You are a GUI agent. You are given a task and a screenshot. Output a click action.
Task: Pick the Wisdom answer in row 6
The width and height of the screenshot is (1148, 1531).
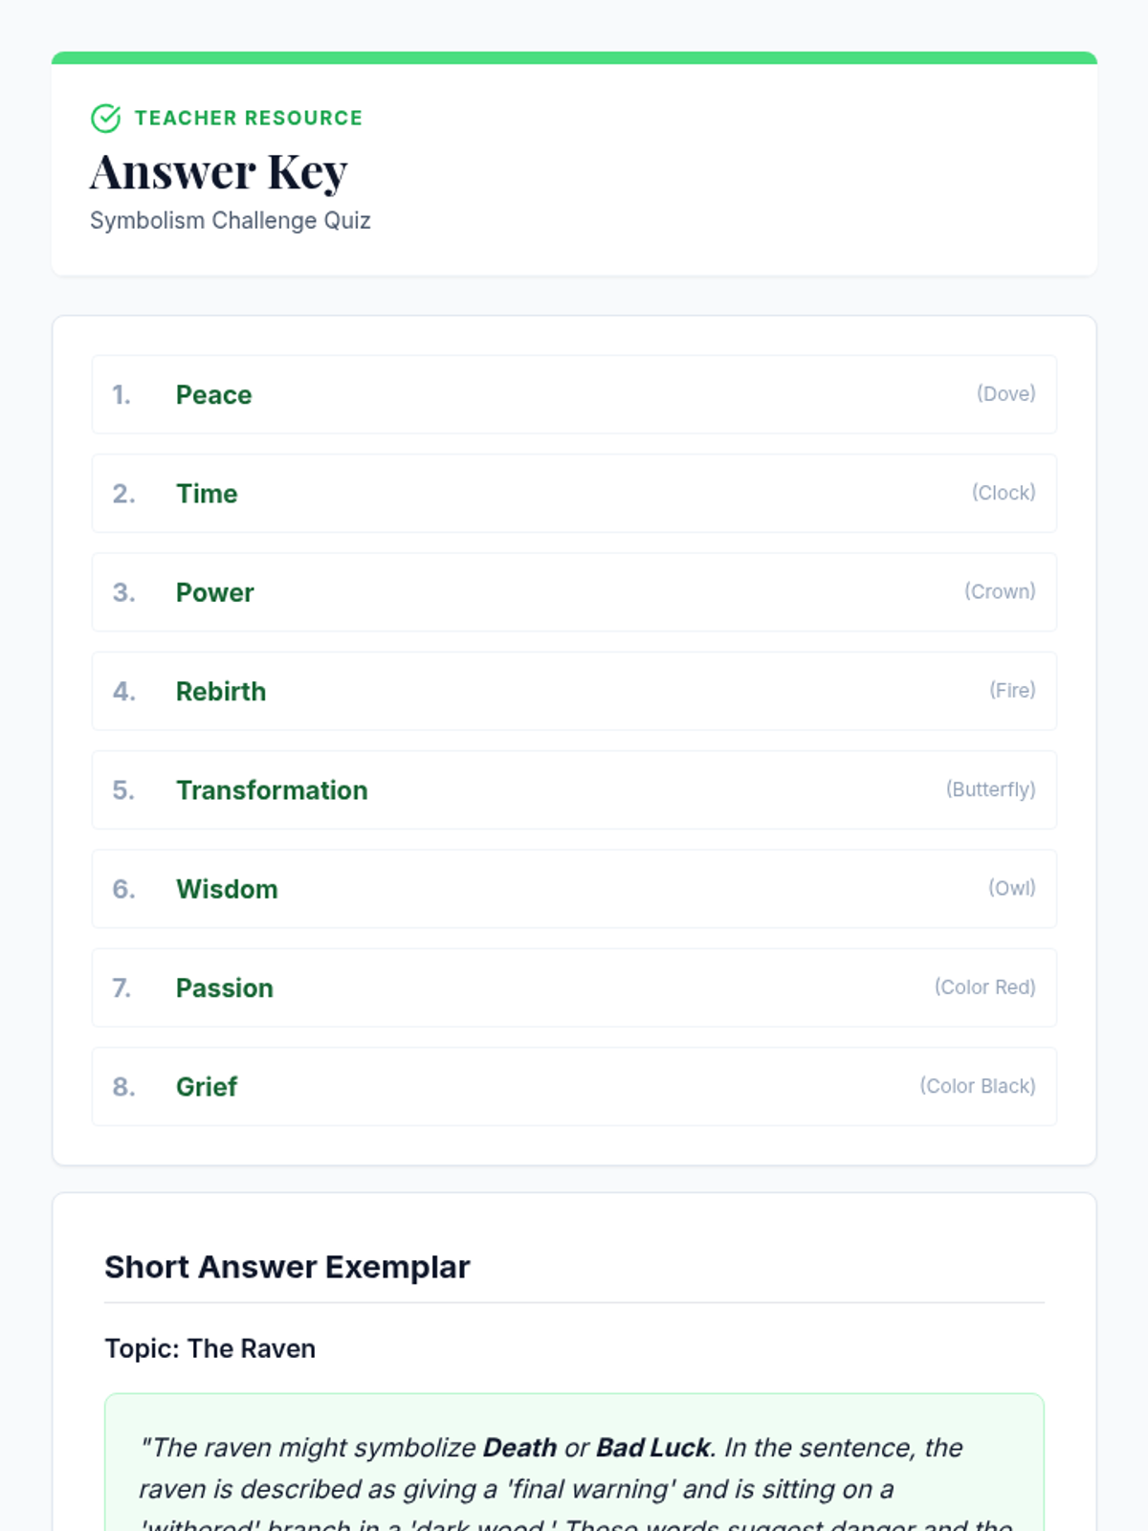[227, 889]
